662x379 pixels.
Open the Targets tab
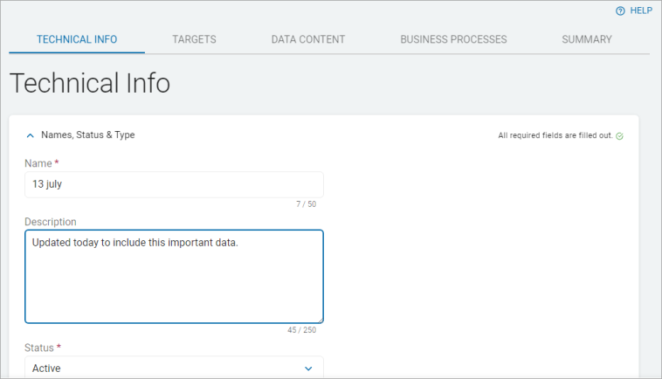point(194,39)
